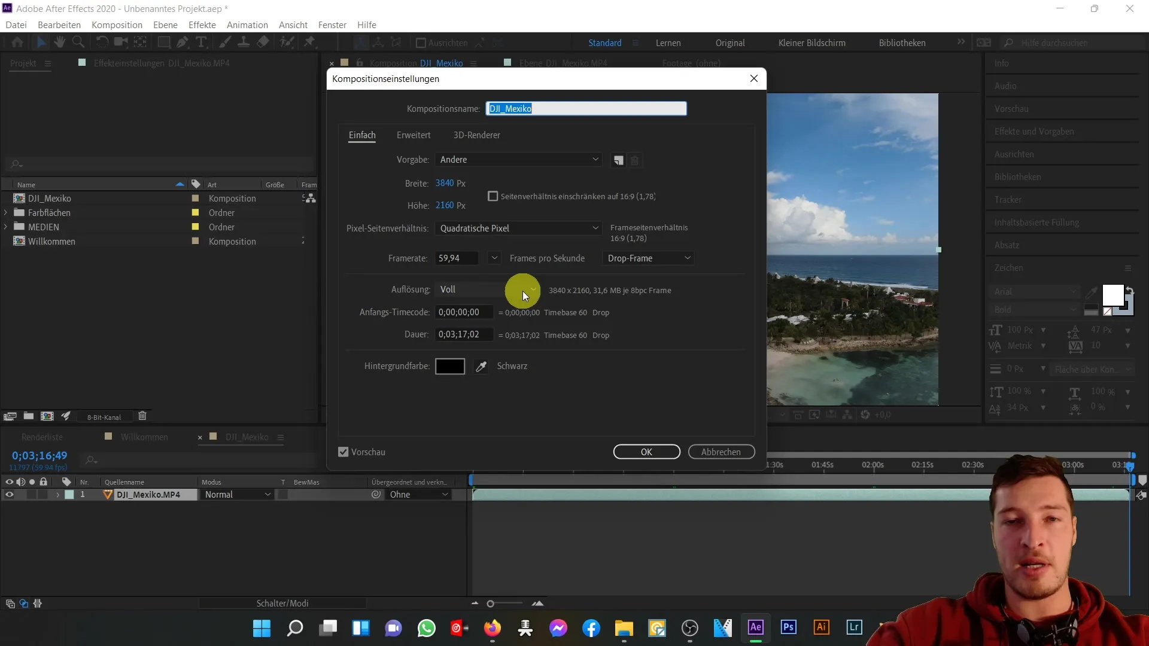The image size is (1149, 646).
Task: Click the interpret footage icon in Project panel
Action: 10,416
